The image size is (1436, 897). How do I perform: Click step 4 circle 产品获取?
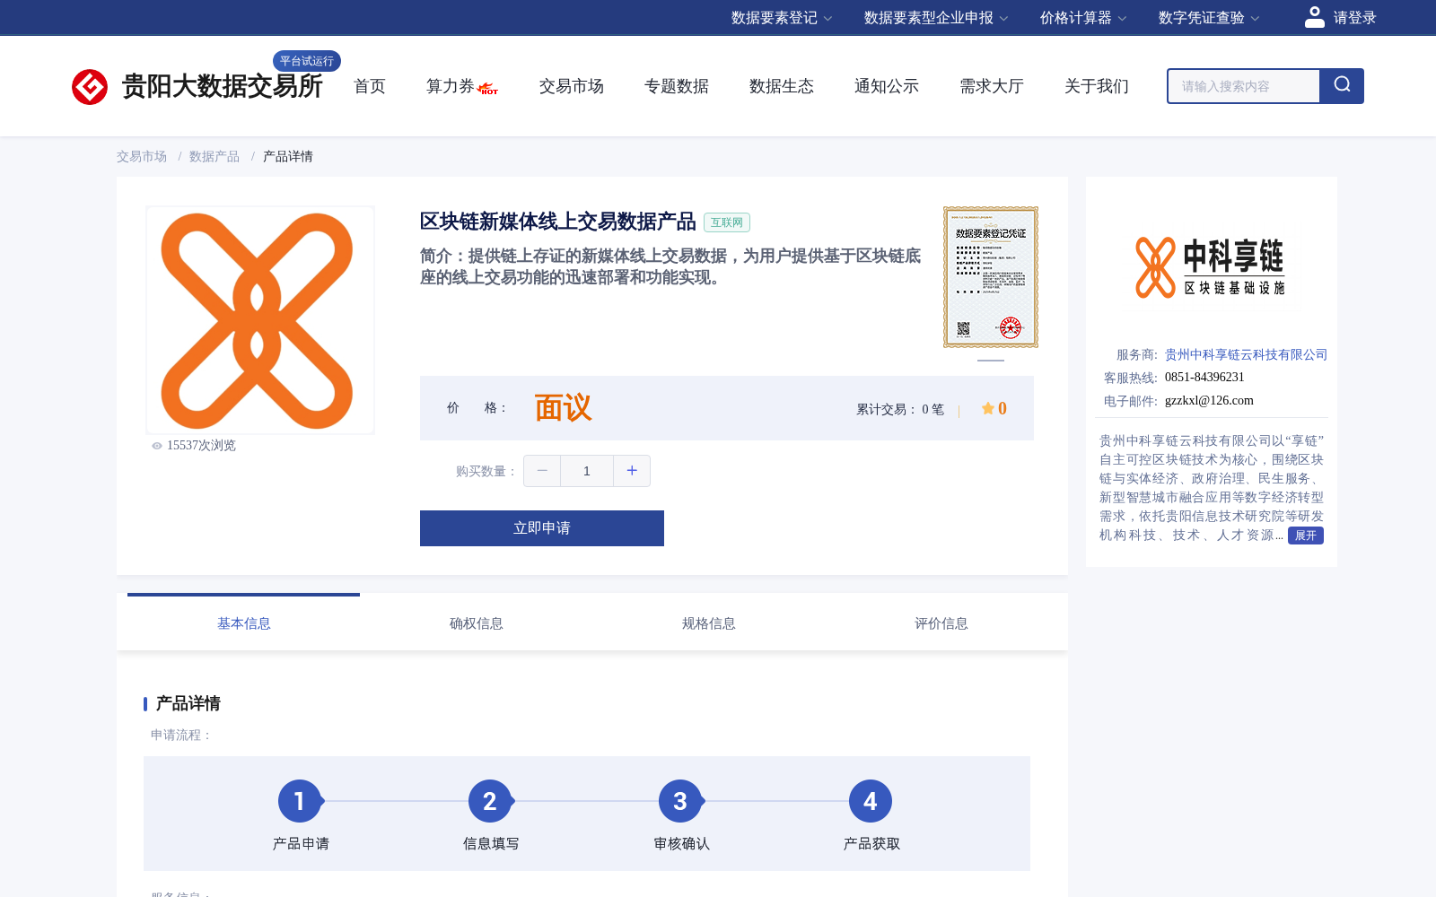871,801
